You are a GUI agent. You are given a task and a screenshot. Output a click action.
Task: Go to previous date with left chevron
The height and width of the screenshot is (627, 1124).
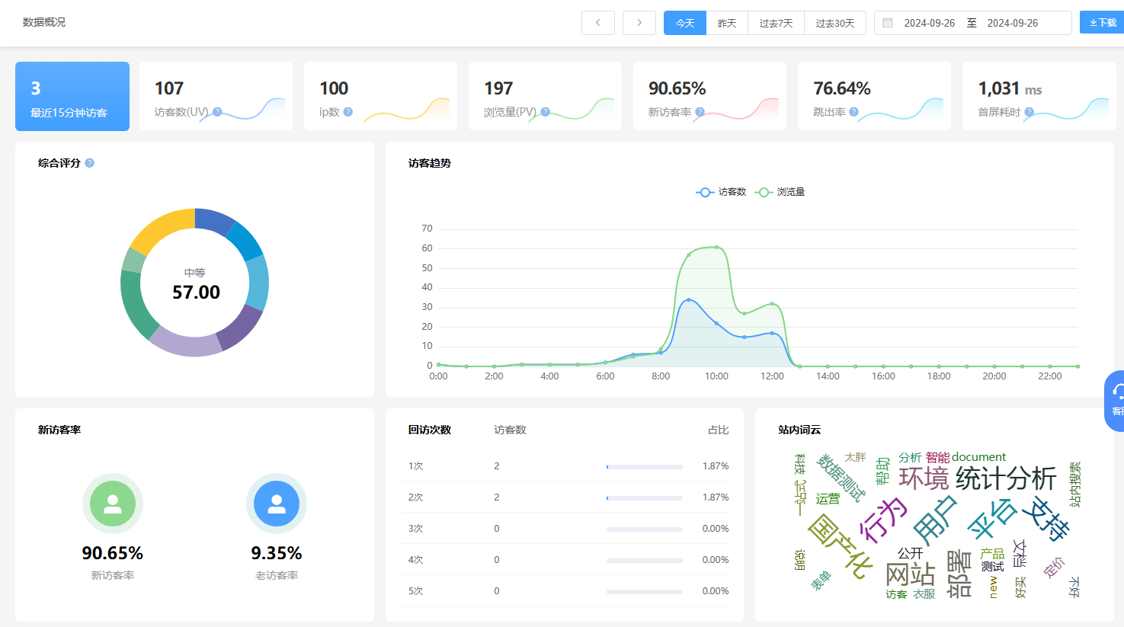click(x=598, y=23)
